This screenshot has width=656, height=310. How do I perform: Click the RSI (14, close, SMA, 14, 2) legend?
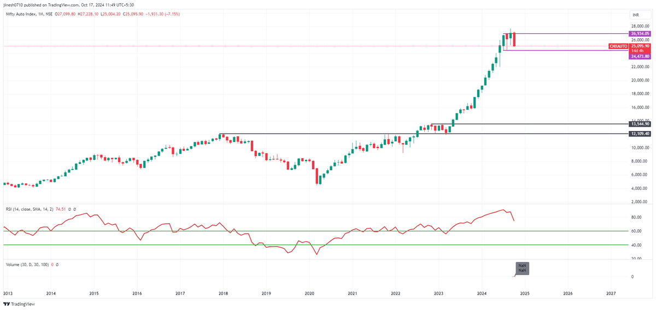pos(28,209)
